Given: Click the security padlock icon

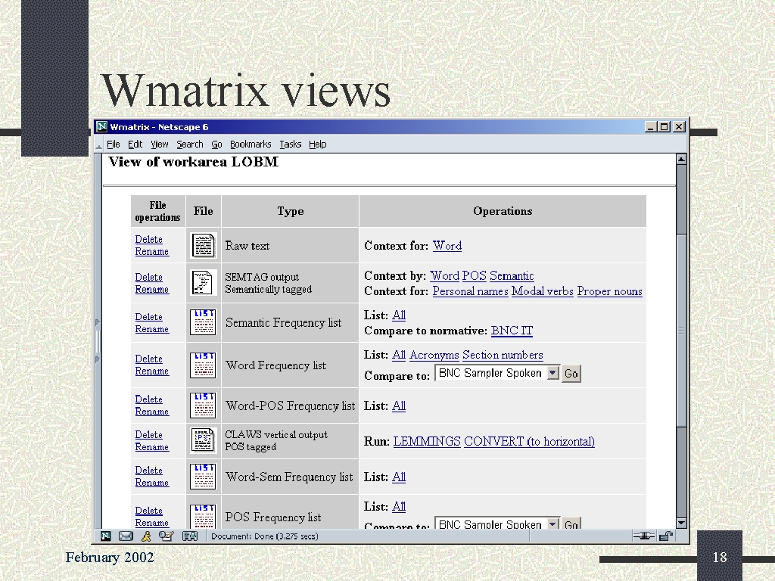Looking at the screenshot, I should (x=666, y=536).
